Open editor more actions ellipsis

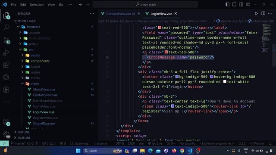(x=270, y=13)
